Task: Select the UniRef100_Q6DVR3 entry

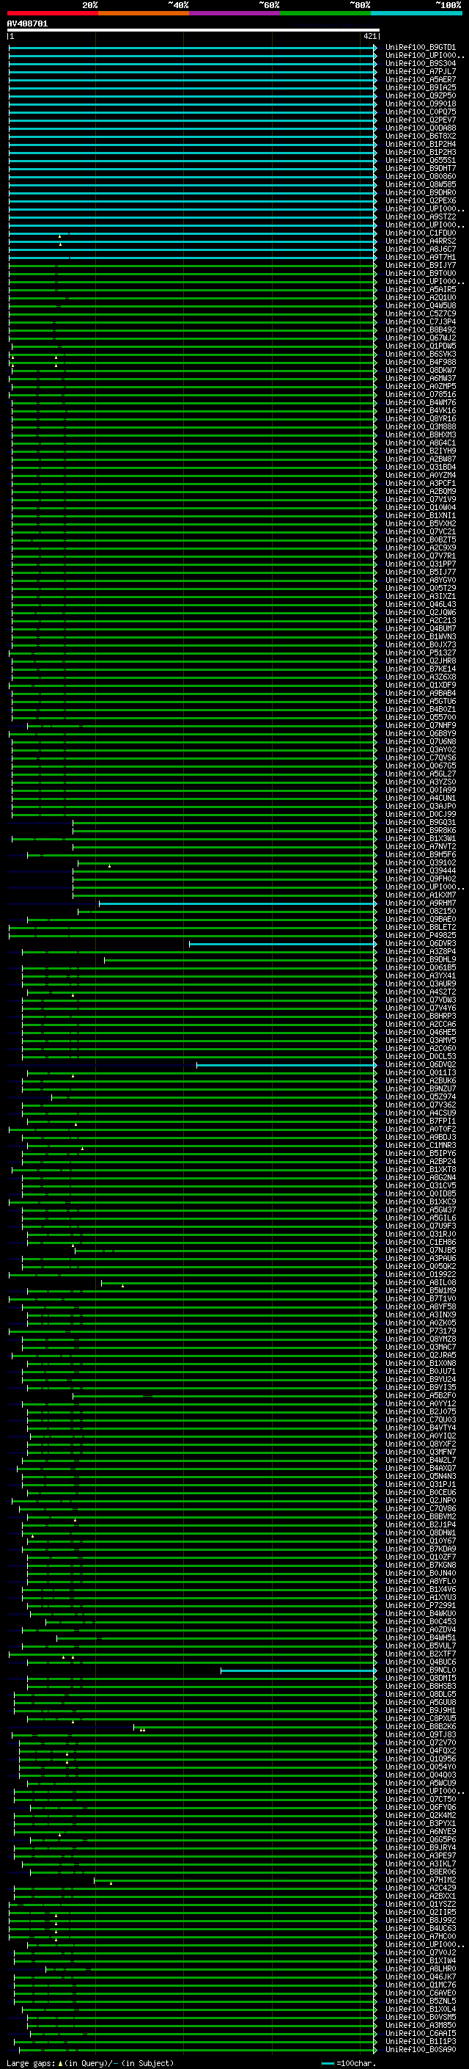Action: tap(421, 944)
